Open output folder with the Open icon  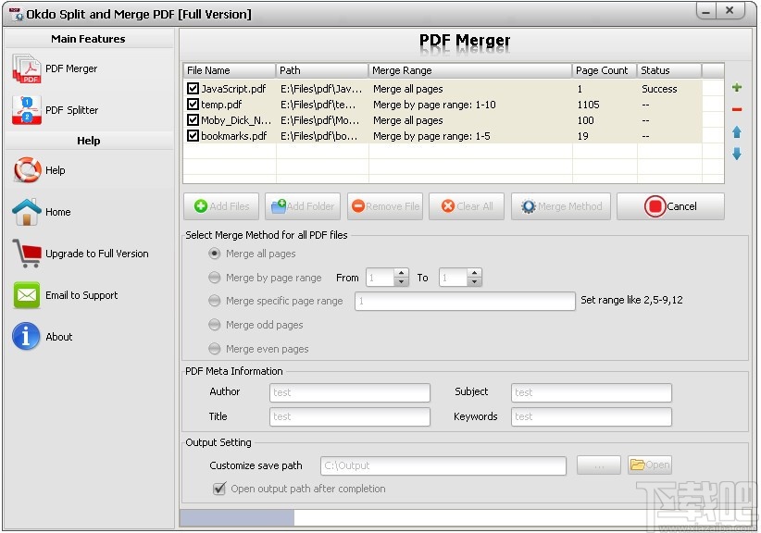pyautogui.click(x=649, y=465)
